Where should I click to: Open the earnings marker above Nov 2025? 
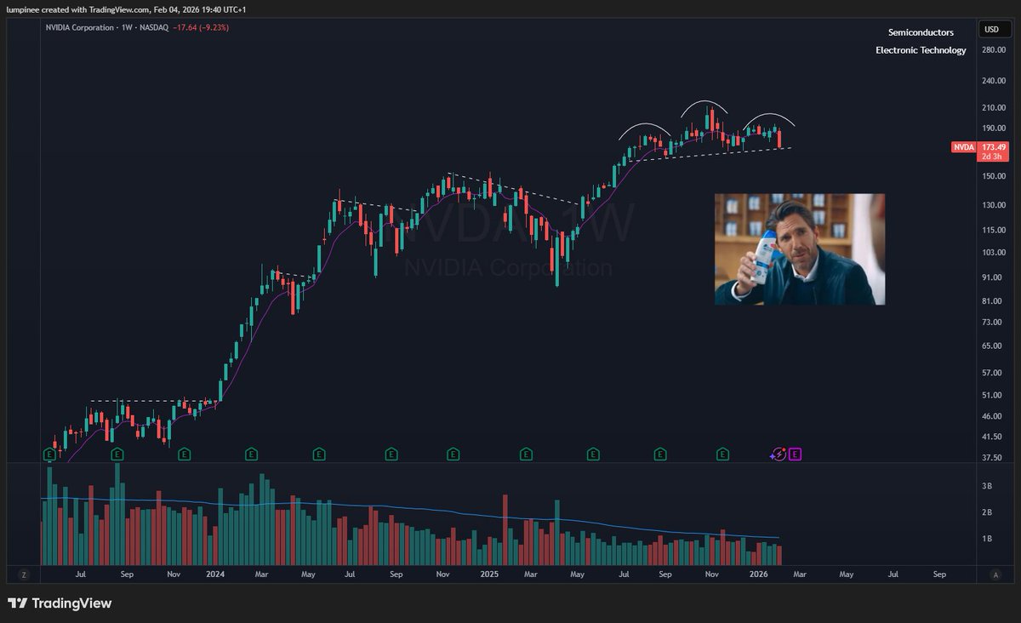(x=722, y=454)
